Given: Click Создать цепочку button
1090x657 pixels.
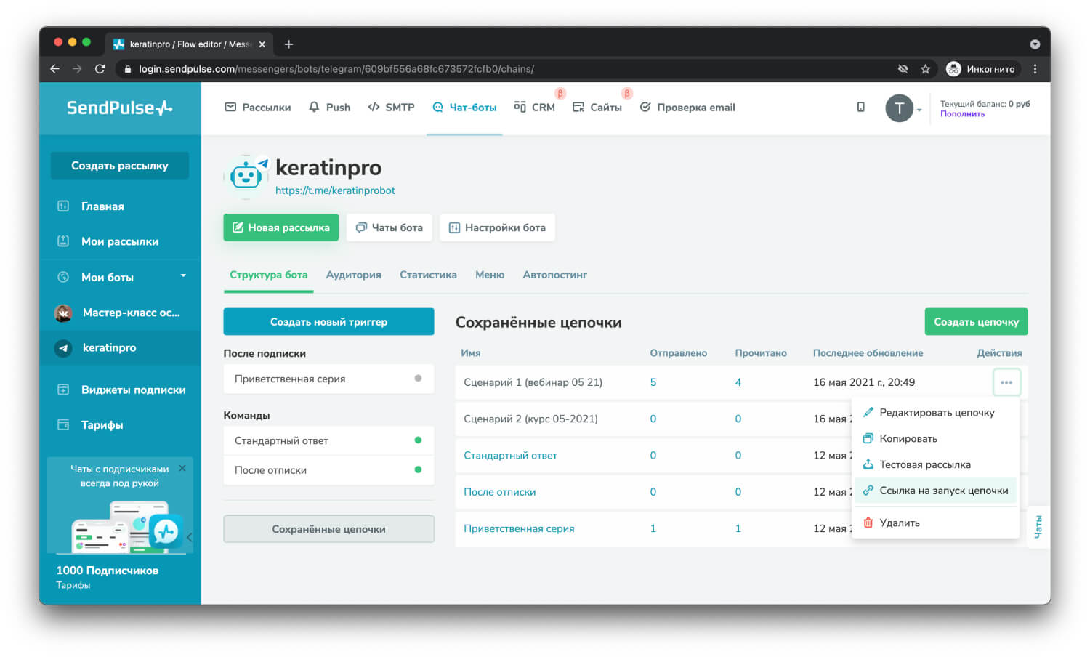Looking at the screenshot, I should 976,322.
